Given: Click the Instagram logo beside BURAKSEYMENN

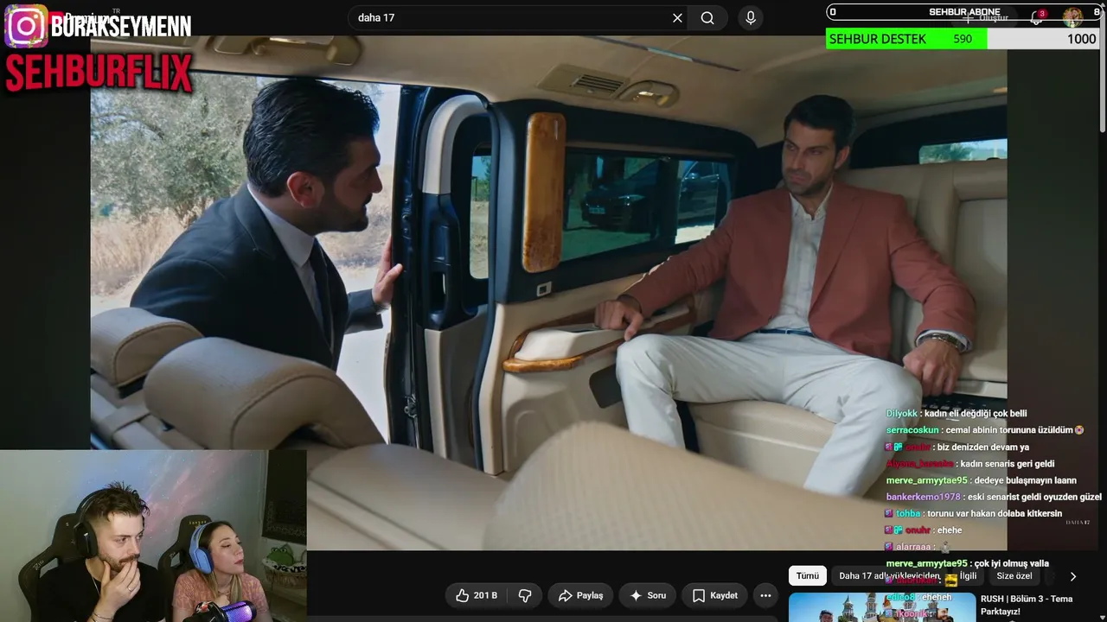Looking at the screenshot, I should point(26,26).
